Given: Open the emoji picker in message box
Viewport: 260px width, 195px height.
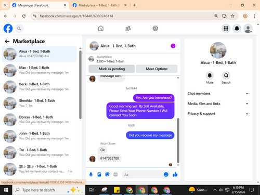Looking at the screenshot, I should coord(166,174).
